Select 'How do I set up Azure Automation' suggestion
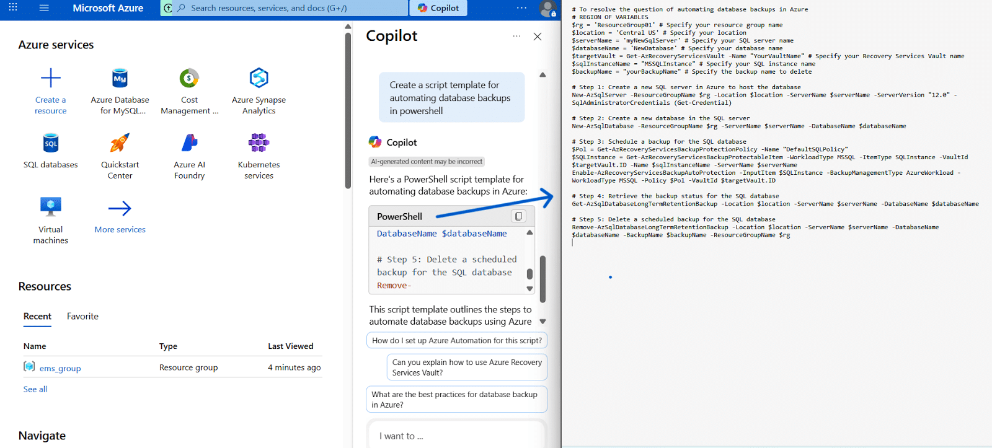992x448 pixels. (x=457, y=341)
